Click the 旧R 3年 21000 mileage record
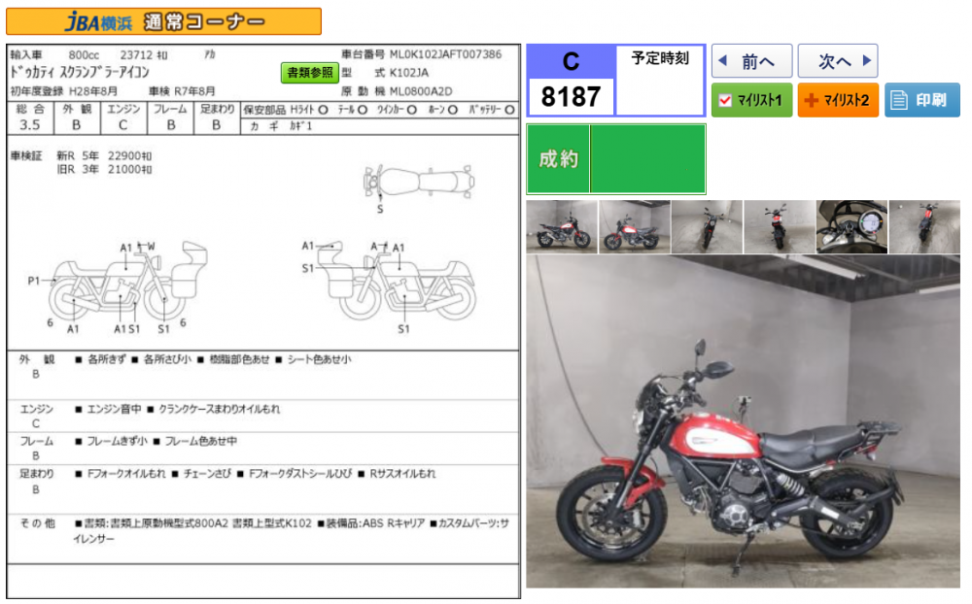Image resolution: width=972 pixels, height=604 pixels. pos(104,169)
